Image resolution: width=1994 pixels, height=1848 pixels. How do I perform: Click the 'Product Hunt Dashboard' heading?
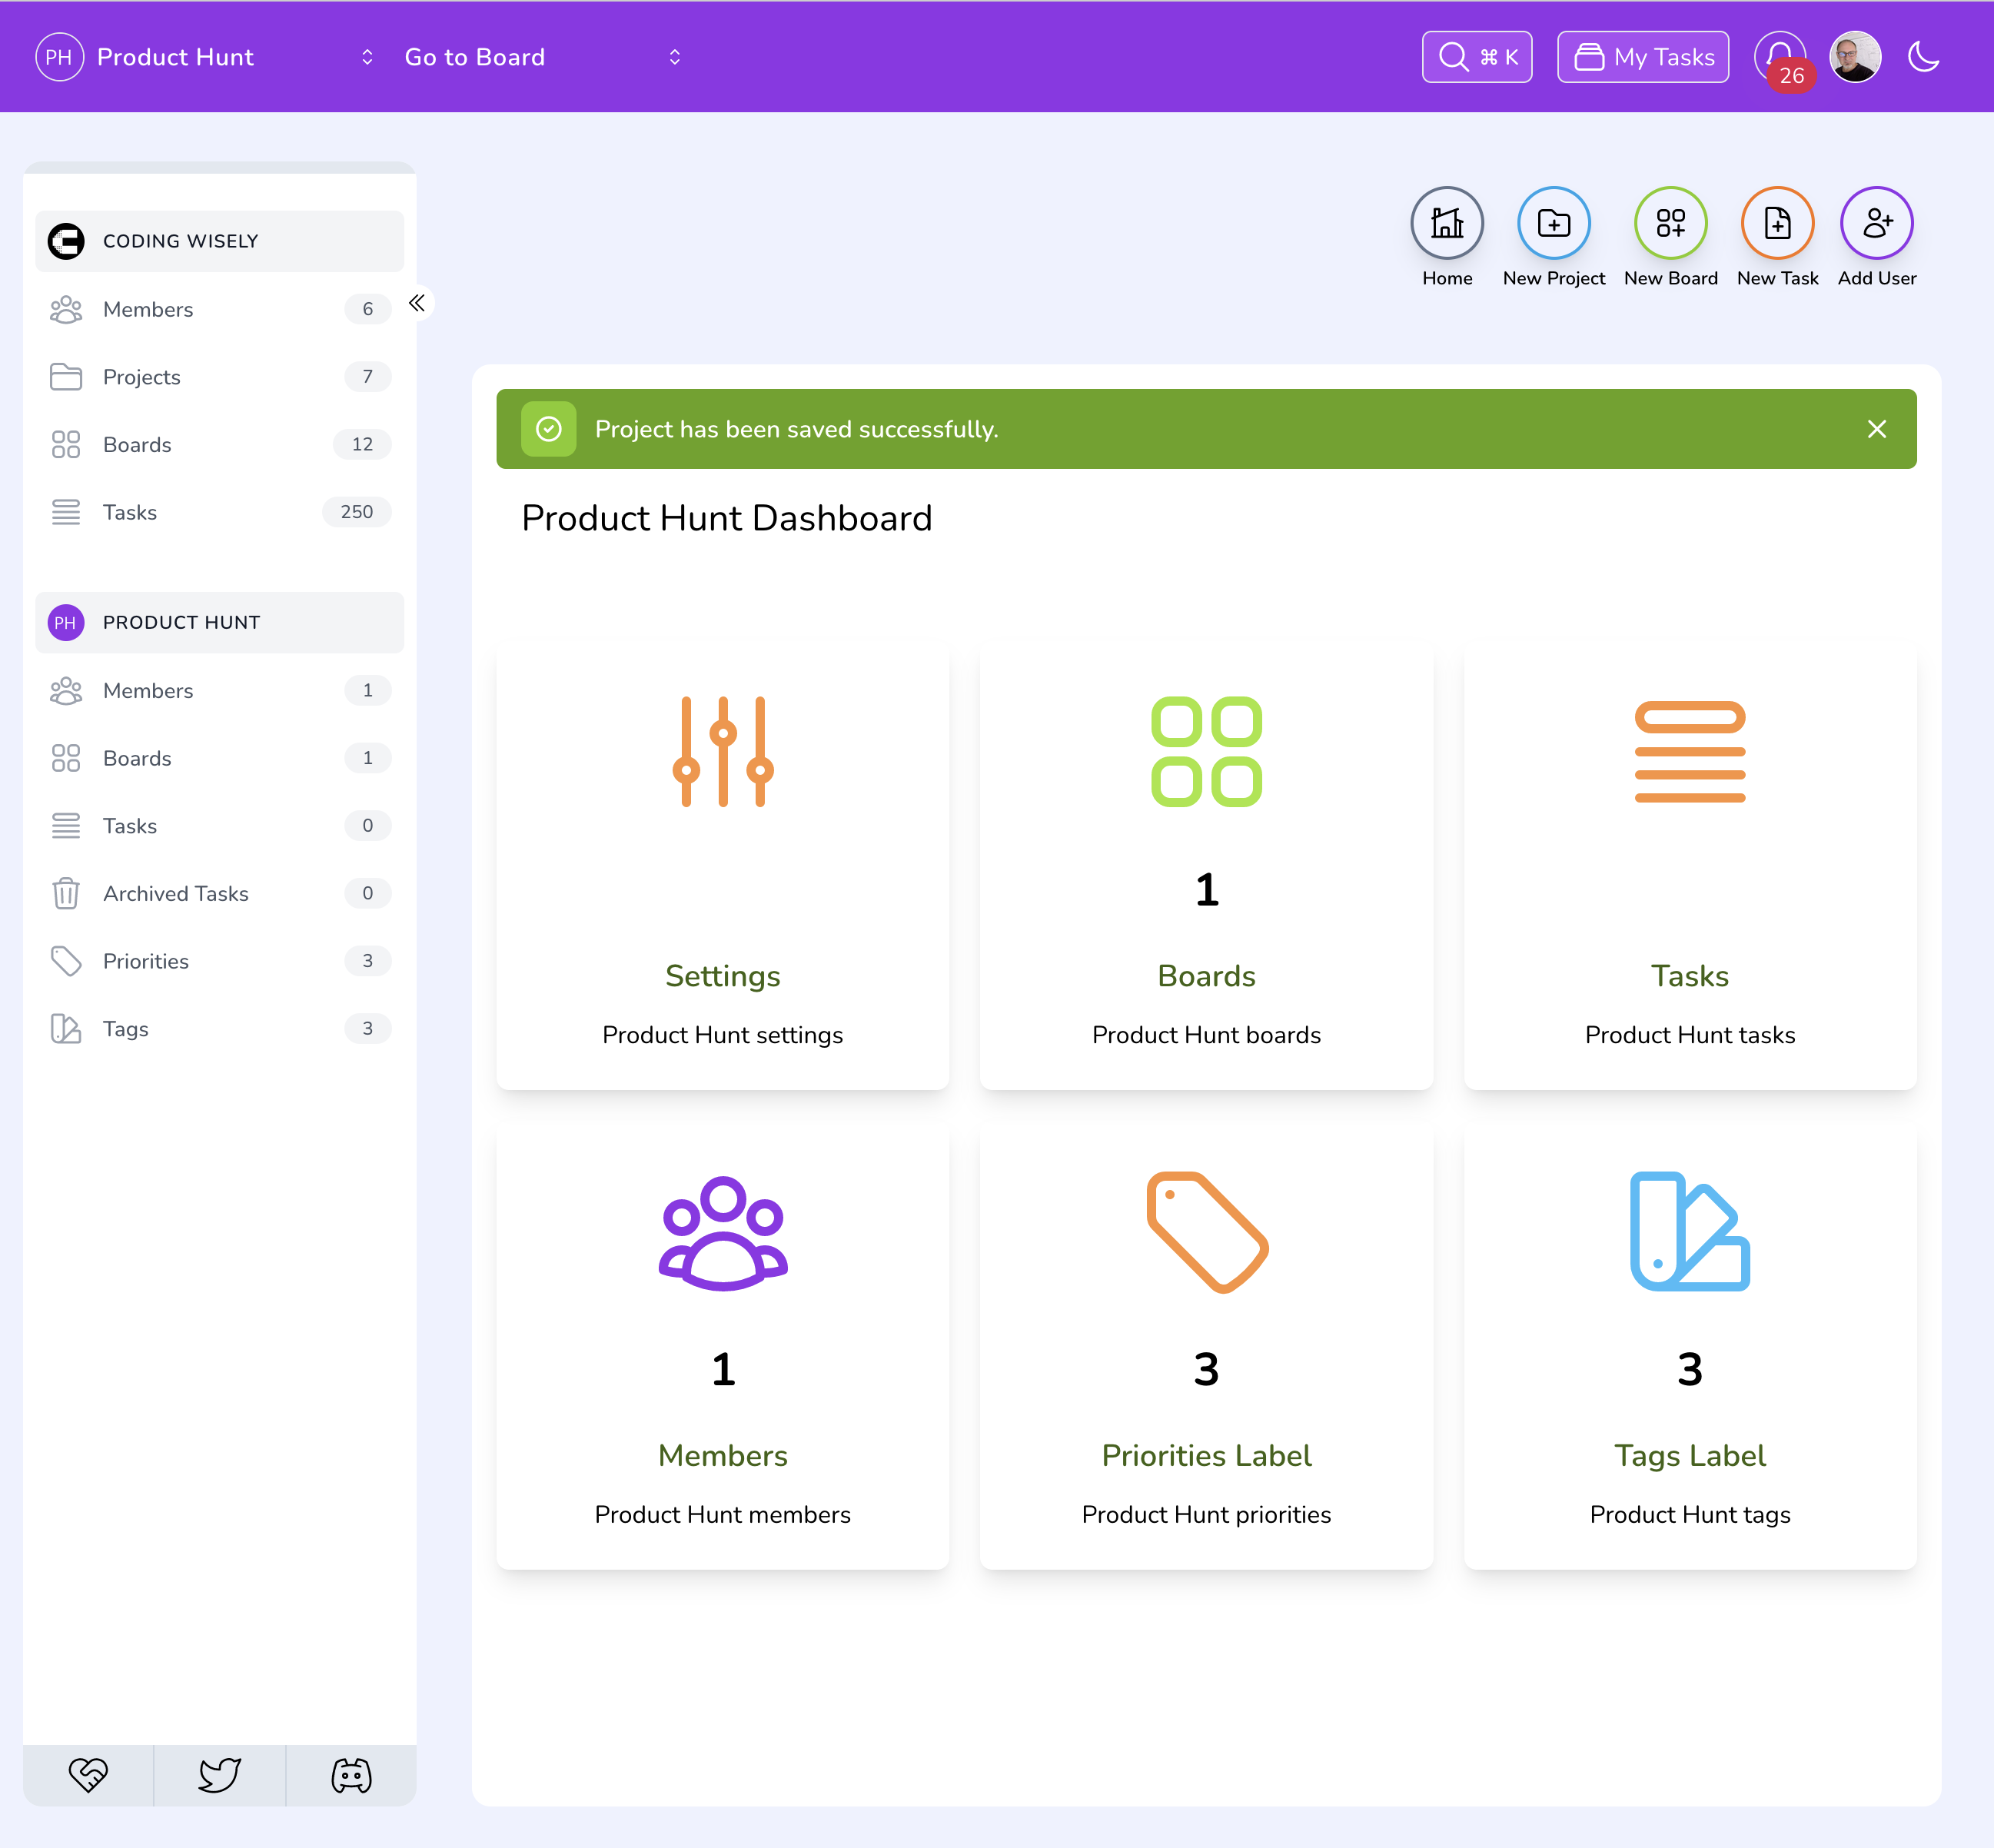(x=726, y=518)
